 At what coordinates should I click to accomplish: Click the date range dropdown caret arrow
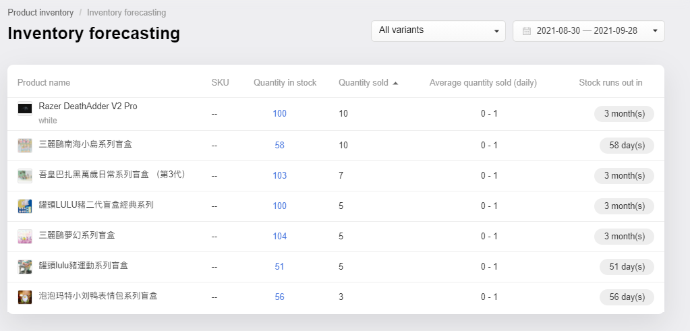tap(655, 31)
